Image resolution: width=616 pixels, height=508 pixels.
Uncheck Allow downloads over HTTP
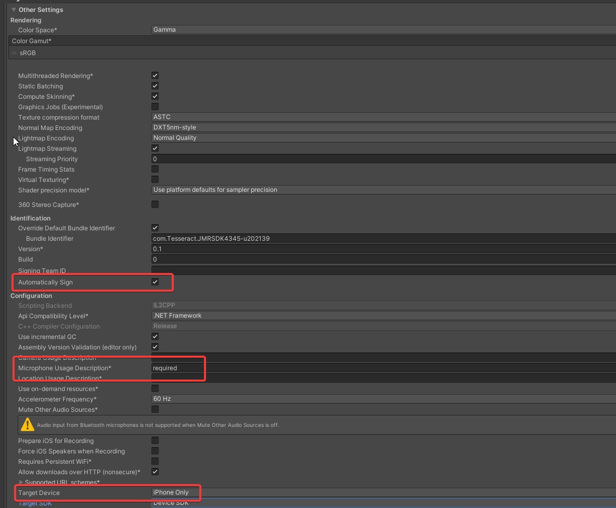155,472
